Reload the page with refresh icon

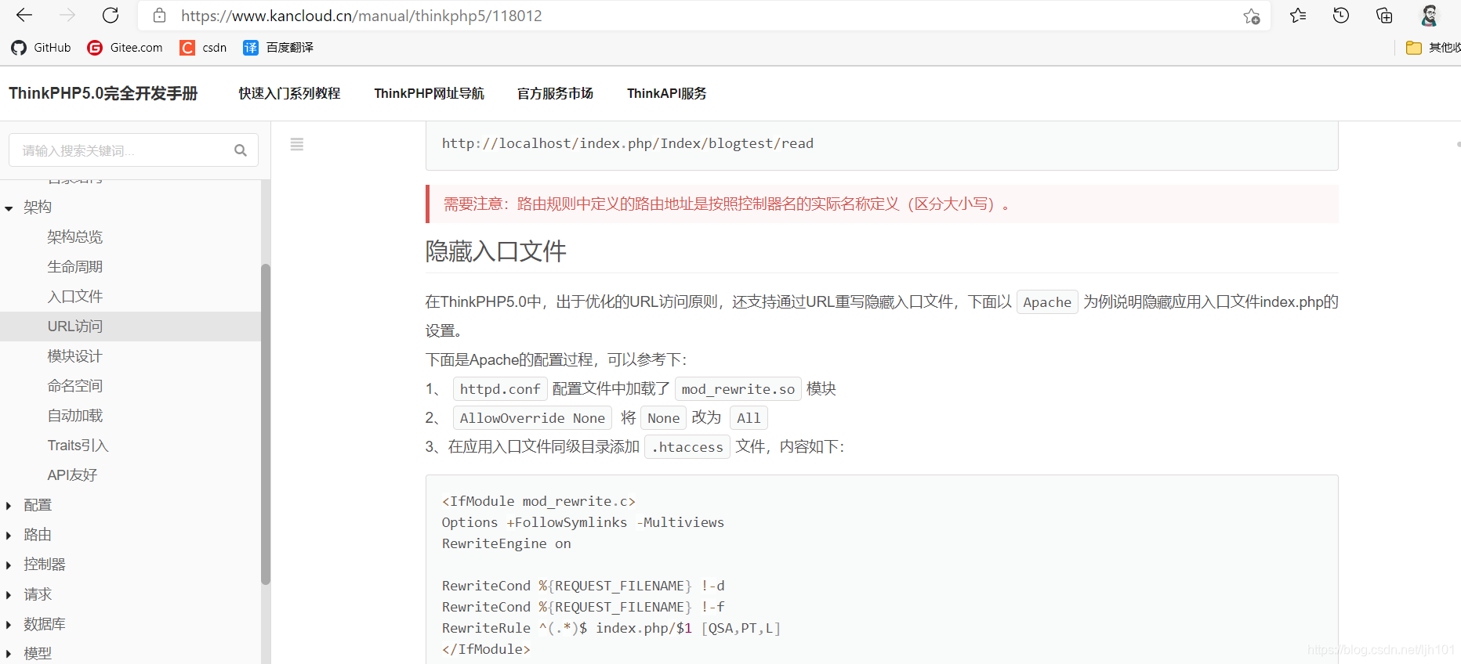tap(111, 15)
